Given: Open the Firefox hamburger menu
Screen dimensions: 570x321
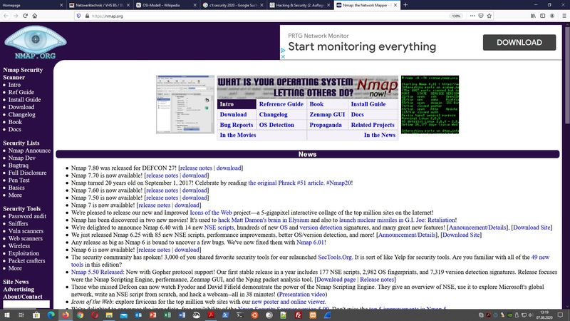Looking at the screenshot, I should pos(564,16).
